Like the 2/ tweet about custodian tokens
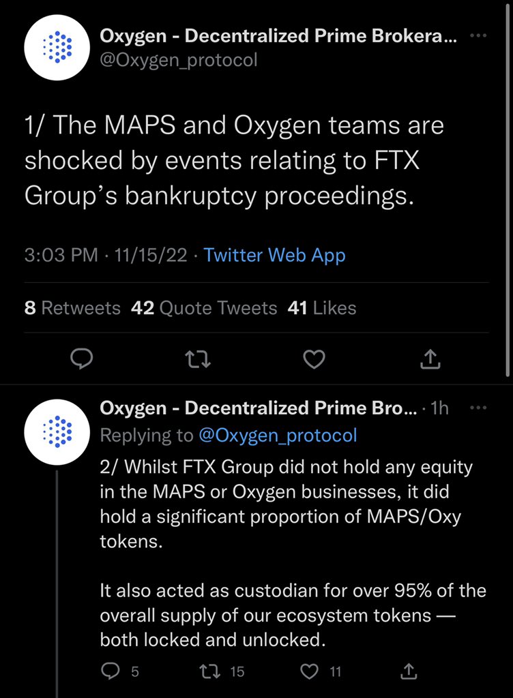Screen dimensions: 513x698 312,671
